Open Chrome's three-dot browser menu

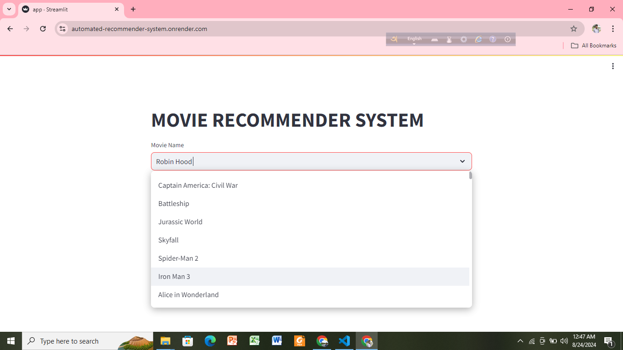[613, 28]
